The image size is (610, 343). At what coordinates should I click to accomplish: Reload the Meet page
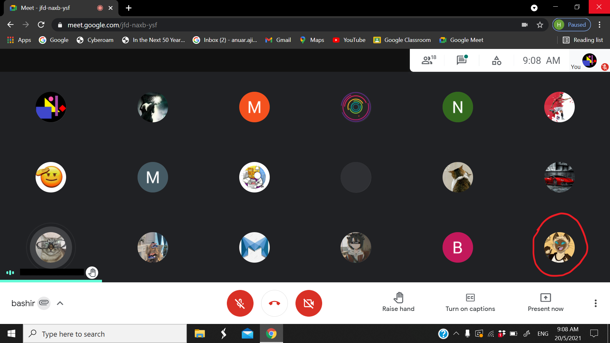[41, 25]
